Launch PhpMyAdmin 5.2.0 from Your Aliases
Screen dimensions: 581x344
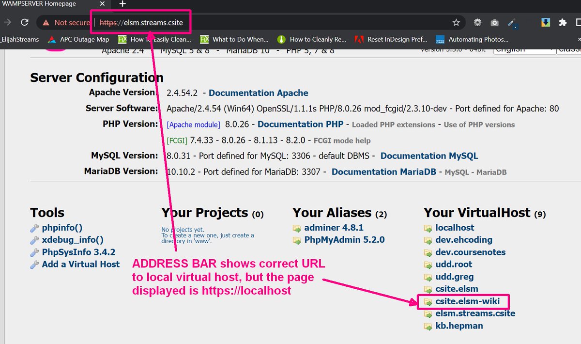[344, 239]
